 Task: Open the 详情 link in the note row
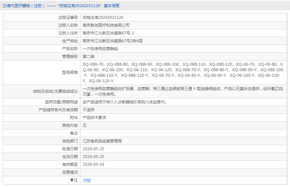(x=87, y=180)
